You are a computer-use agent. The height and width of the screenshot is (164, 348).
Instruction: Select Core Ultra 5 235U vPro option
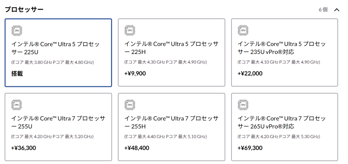[x=284, y=53]
